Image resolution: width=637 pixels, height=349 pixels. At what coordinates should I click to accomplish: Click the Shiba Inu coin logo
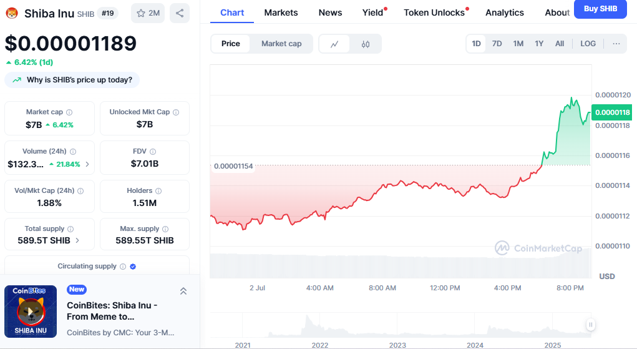[12, 14]
